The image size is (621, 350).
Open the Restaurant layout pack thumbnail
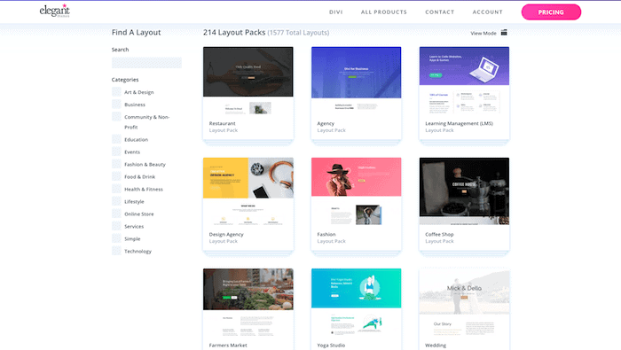(248, 82)
